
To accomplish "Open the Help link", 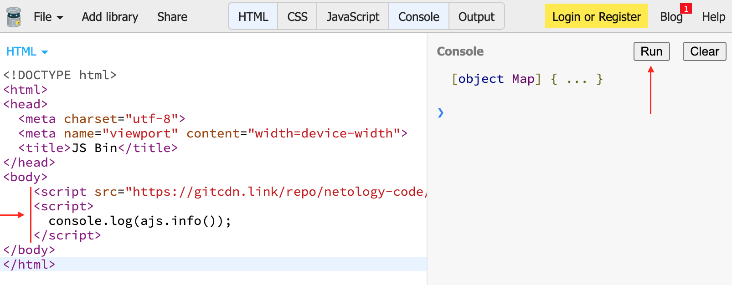I will pos(713,17).
